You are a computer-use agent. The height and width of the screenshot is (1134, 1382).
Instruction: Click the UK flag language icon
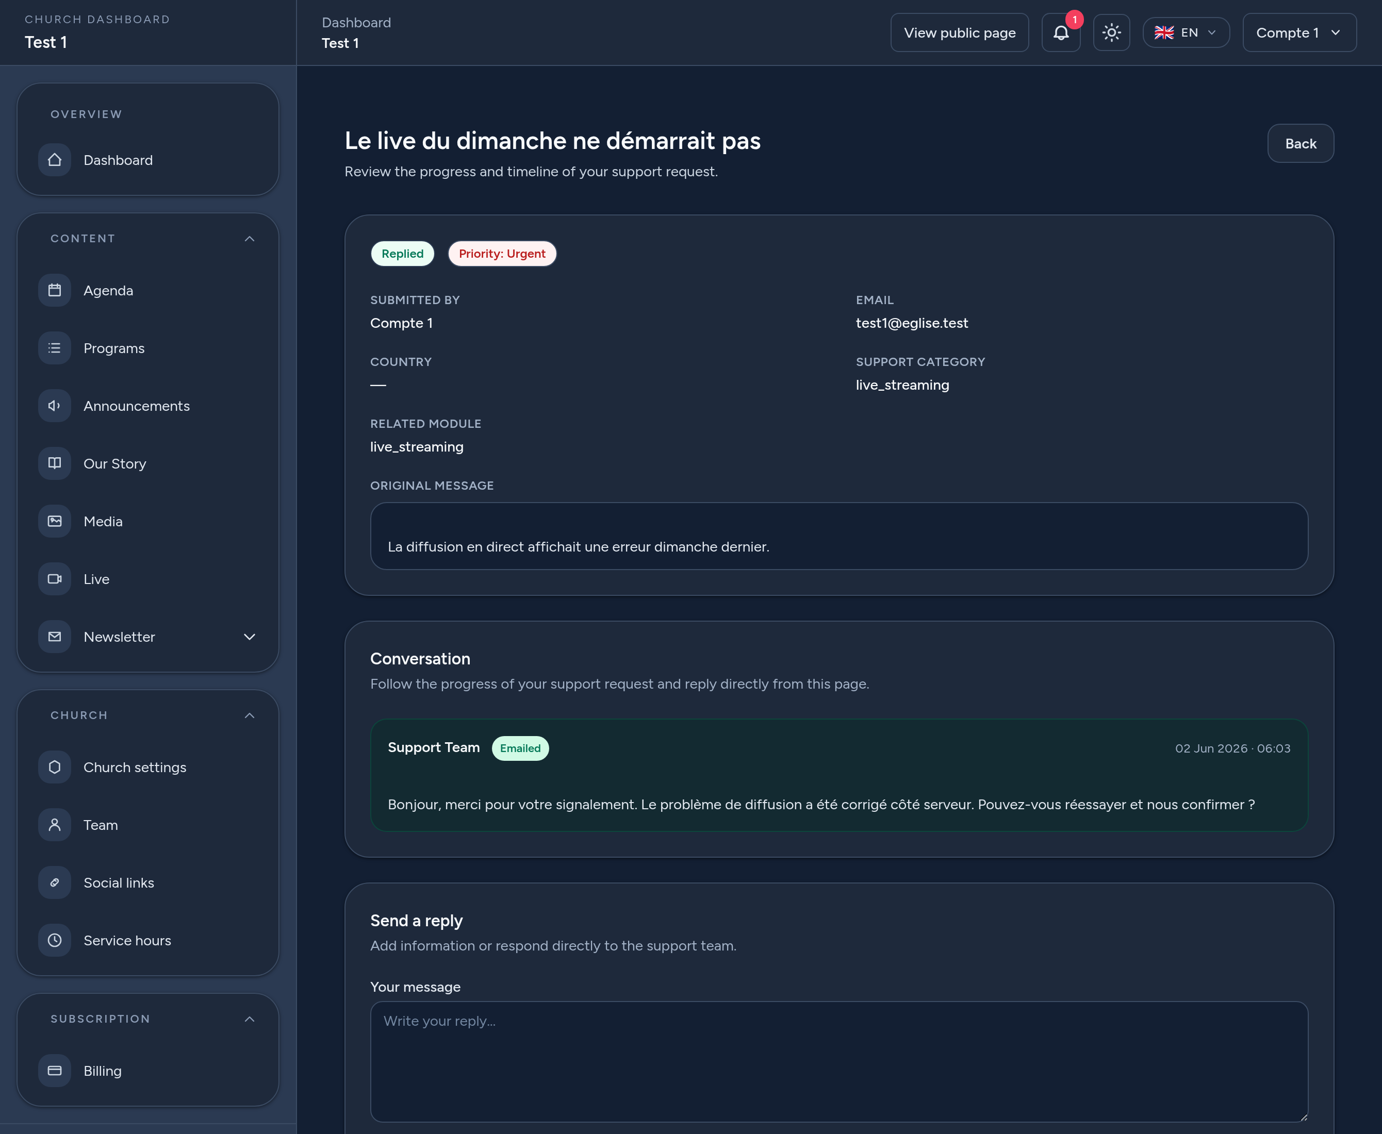(x=1164, y=32)
